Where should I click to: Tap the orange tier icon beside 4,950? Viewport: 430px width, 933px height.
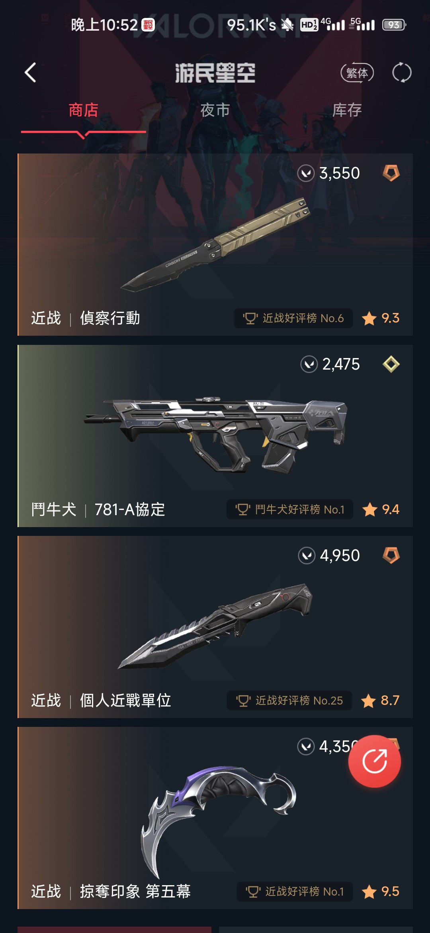(391, 555)
